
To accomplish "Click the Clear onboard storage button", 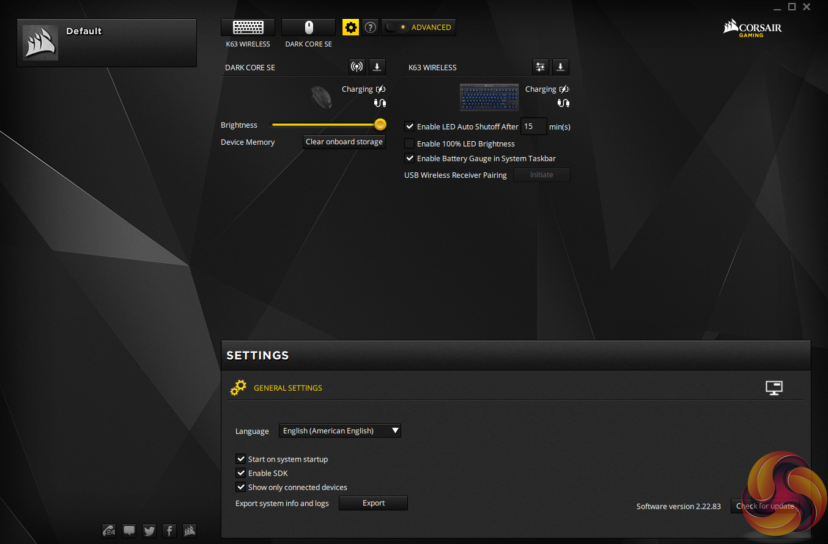I will point(344,142).
